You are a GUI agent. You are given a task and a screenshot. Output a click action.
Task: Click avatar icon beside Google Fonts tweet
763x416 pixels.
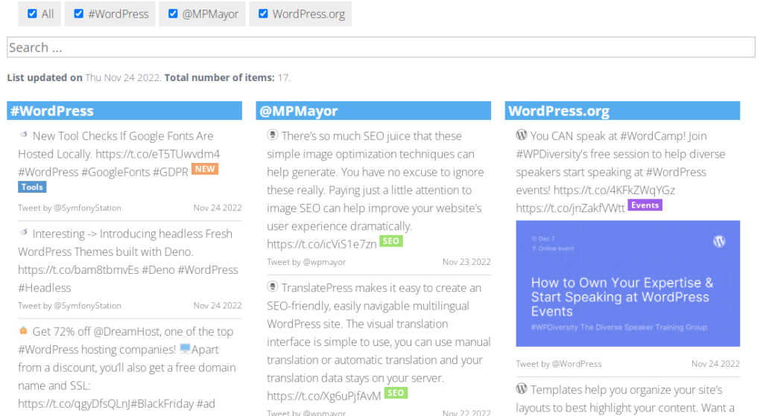point(24,135)
